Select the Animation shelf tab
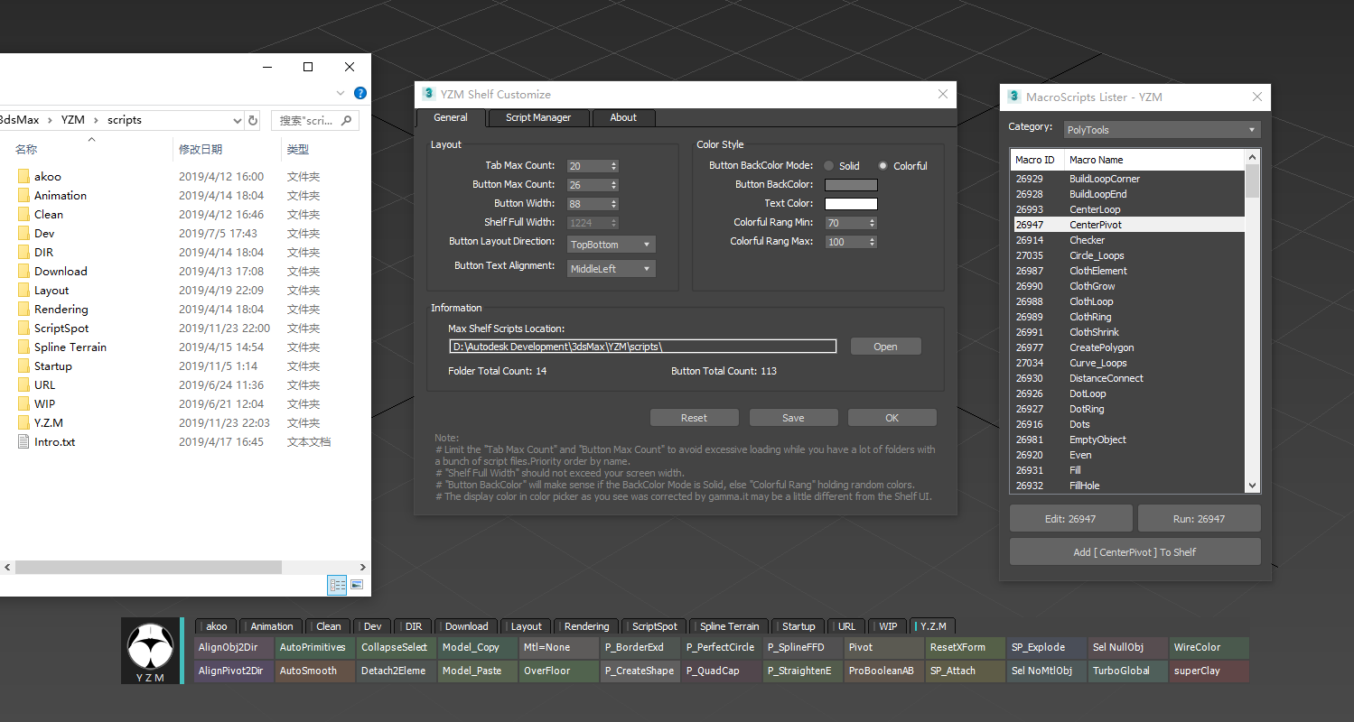 tap(272, 626)
